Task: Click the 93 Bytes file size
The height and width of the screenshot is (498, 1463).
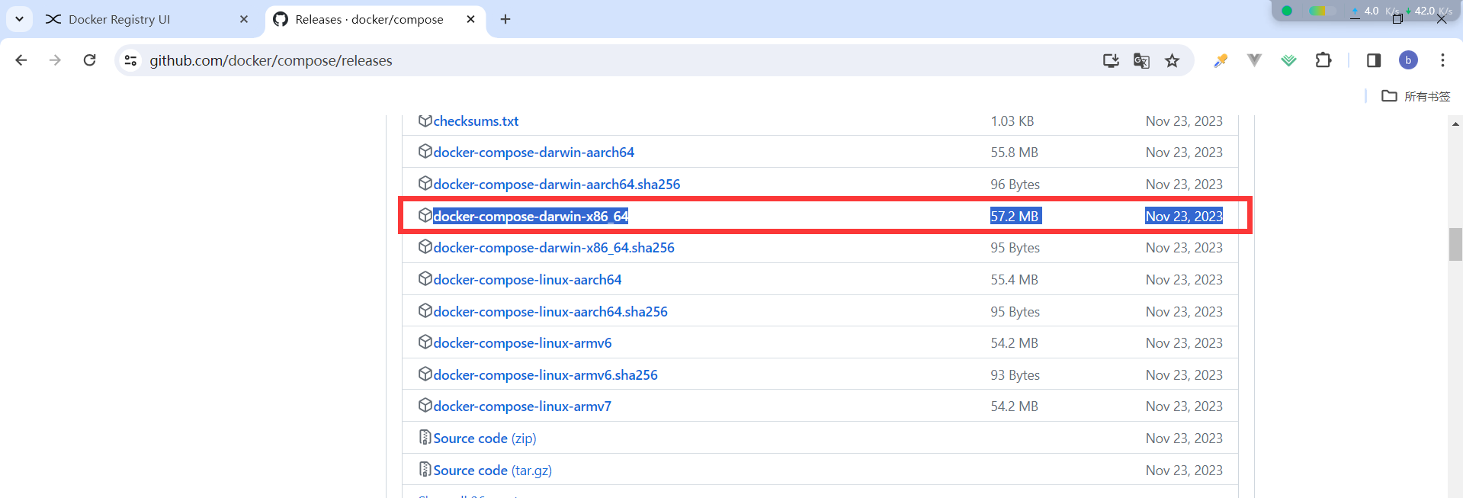Action: tap(1015, 375)
